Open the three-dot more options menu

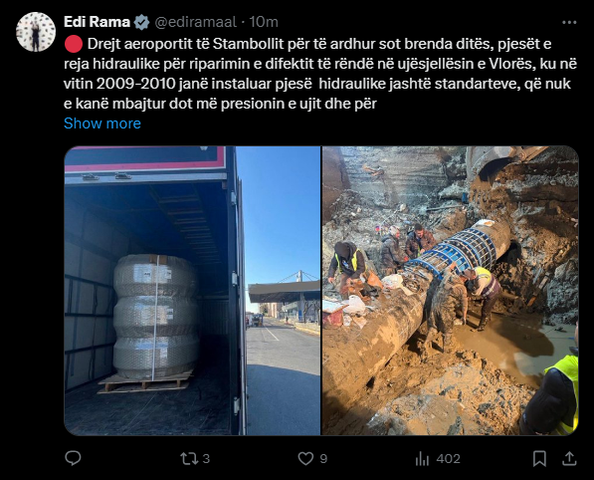pos(569,22)
